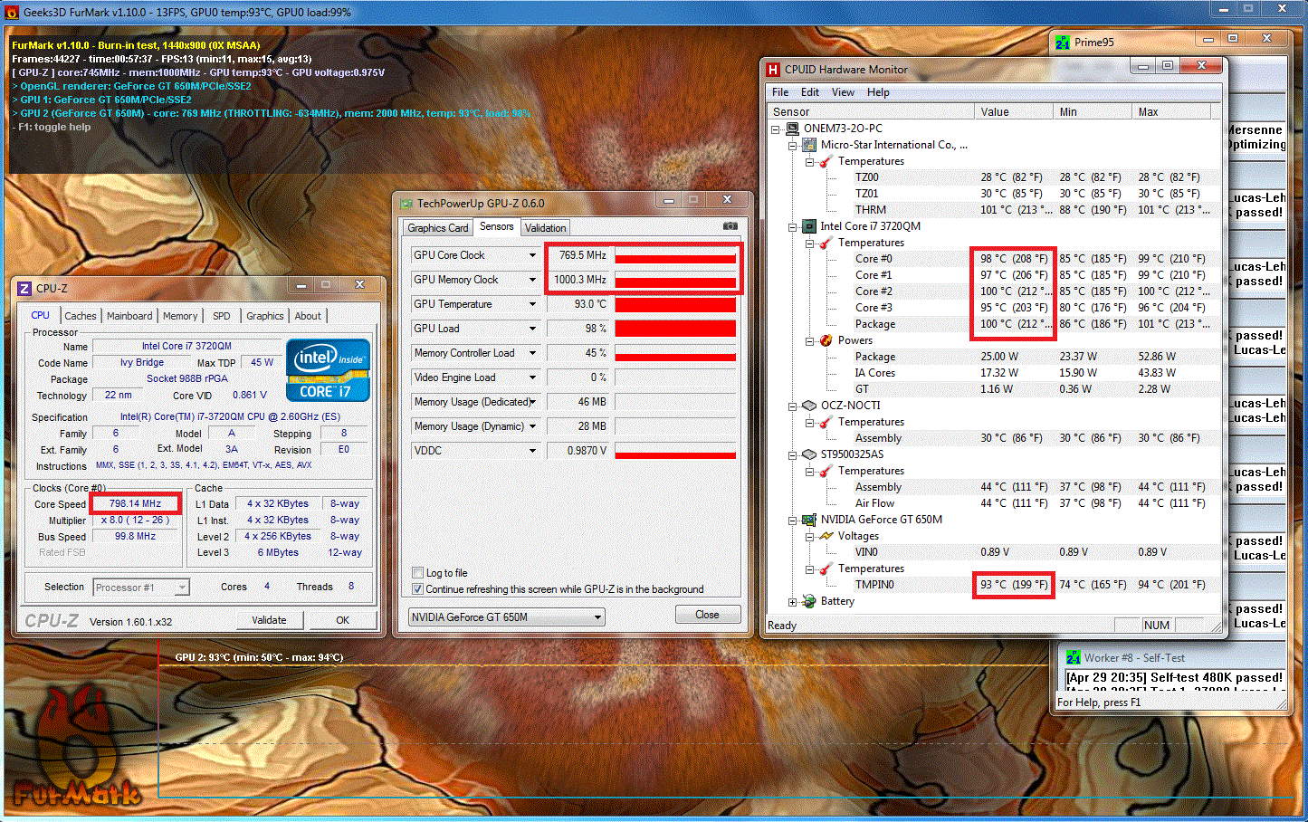Screen dimensions: 1308x822
Task: Toggle Continue refreshing in background checkbox
Action: coord(417,589)
